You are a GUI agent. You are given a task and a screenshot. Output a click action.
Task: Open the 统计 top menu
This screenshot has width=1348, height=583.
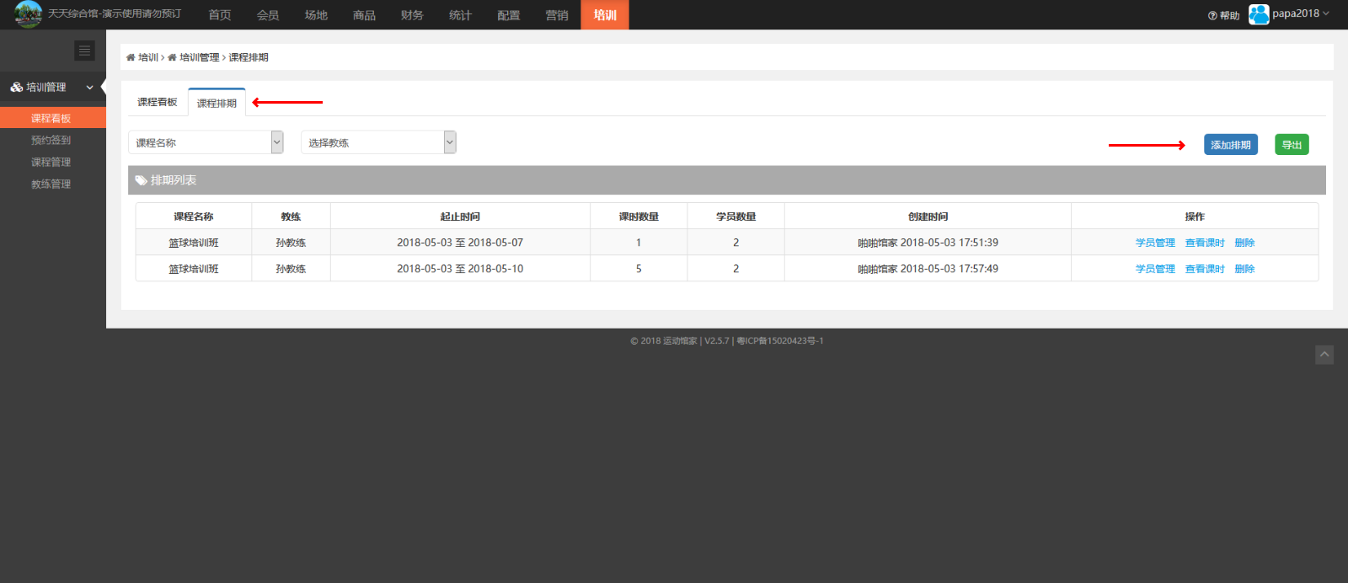tap(460, 15)
